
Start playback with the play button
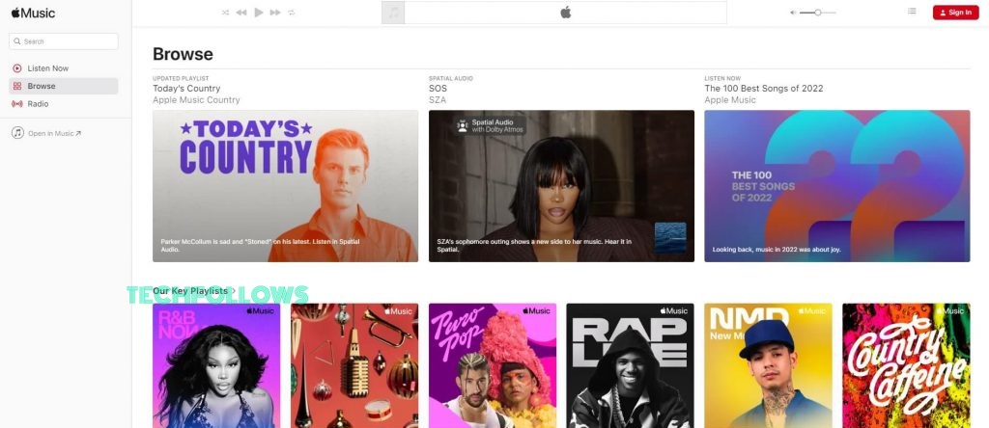(x=259, y=13)
